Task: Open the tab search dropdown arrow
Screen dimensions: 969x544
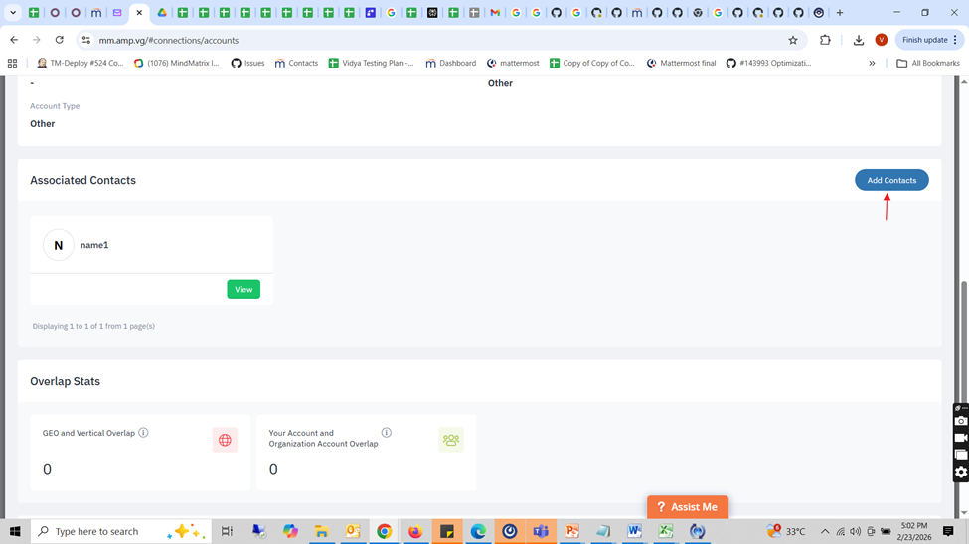Action: click(13, 13)
